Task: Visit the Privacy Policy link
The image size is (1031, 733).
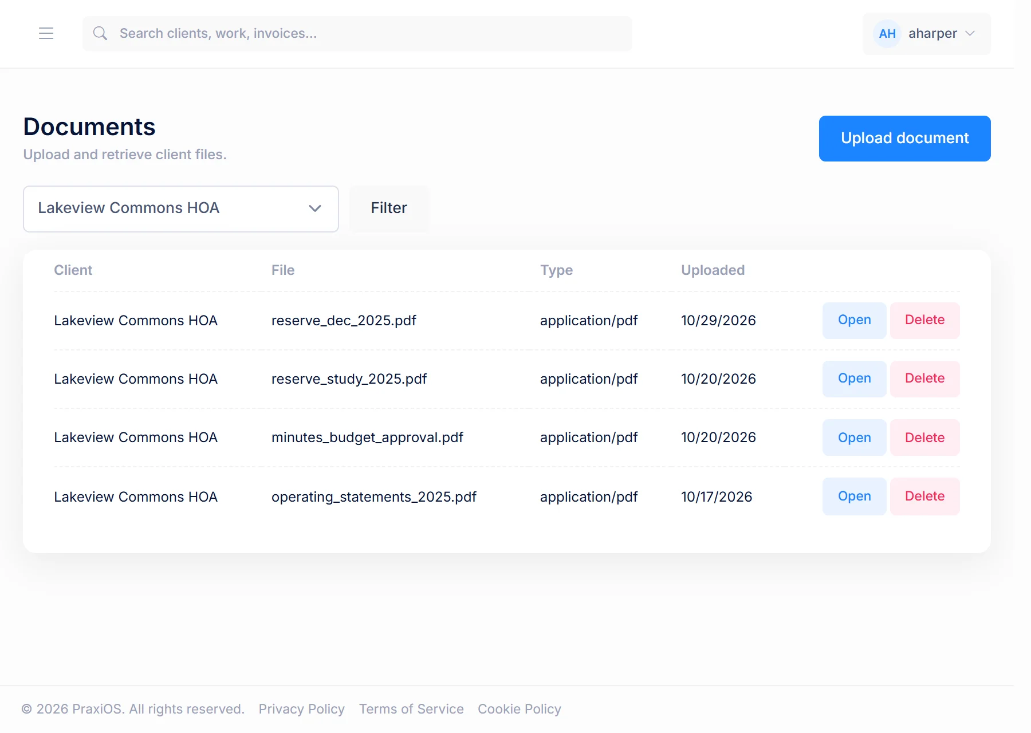Action: (x=302, y=709)
